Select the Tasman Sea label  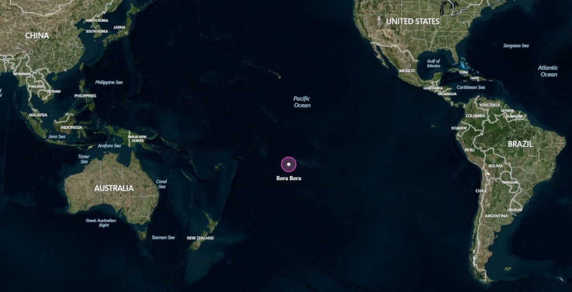[x=163, y=237]
